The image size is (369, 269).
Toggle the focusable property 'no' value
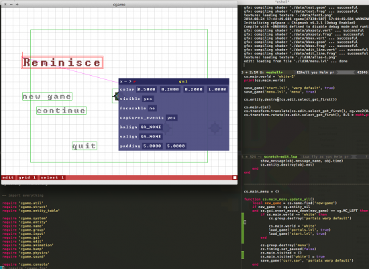152,108
